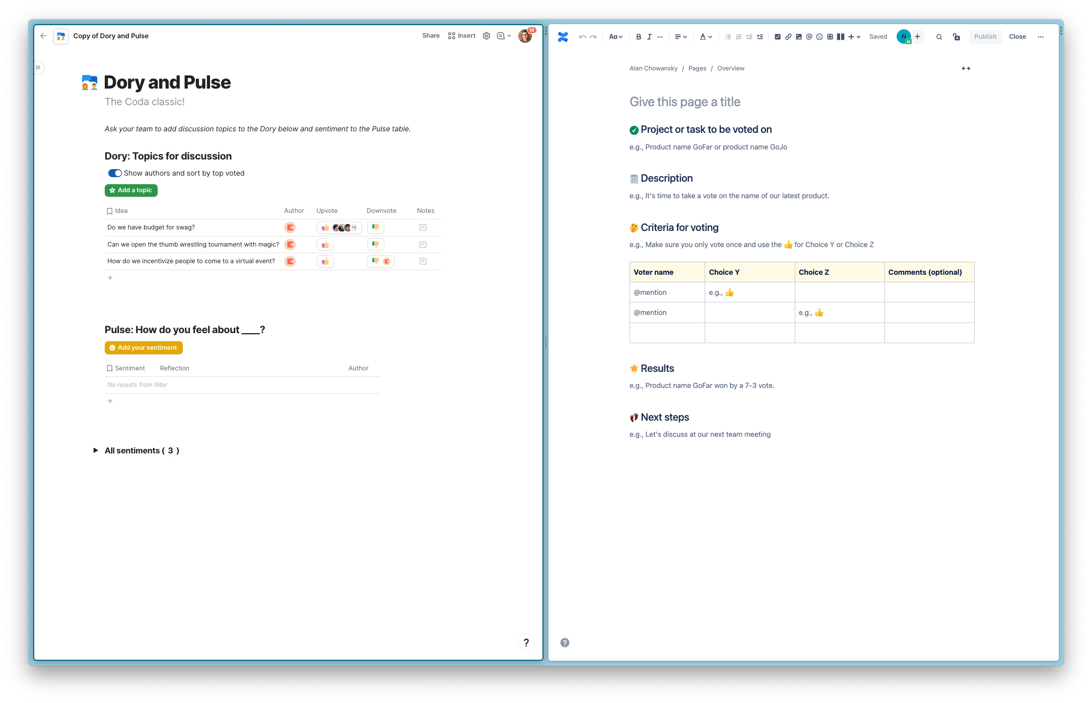Upvote the "Do we have budget for swag?" topic

[325, 227]
